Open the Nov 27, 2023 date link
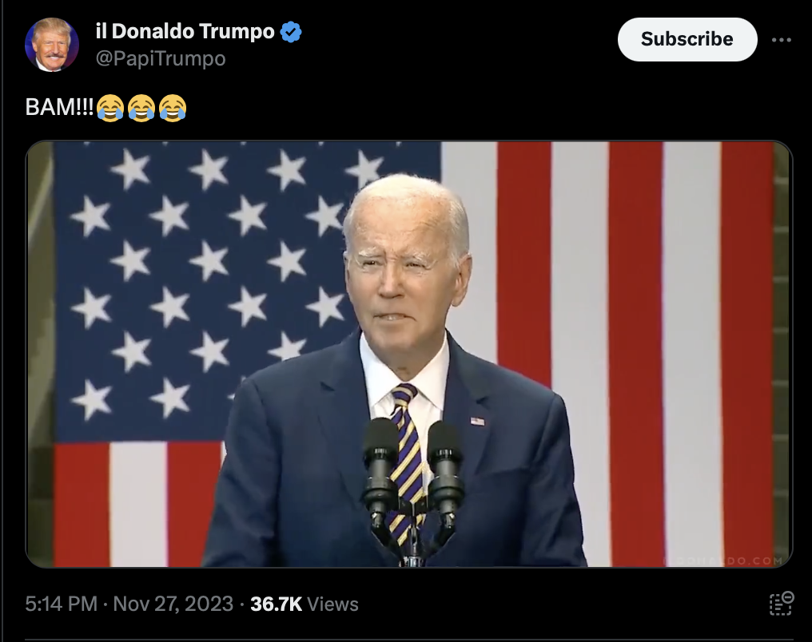Screen dimensions: 812x642 click(173, 604)
